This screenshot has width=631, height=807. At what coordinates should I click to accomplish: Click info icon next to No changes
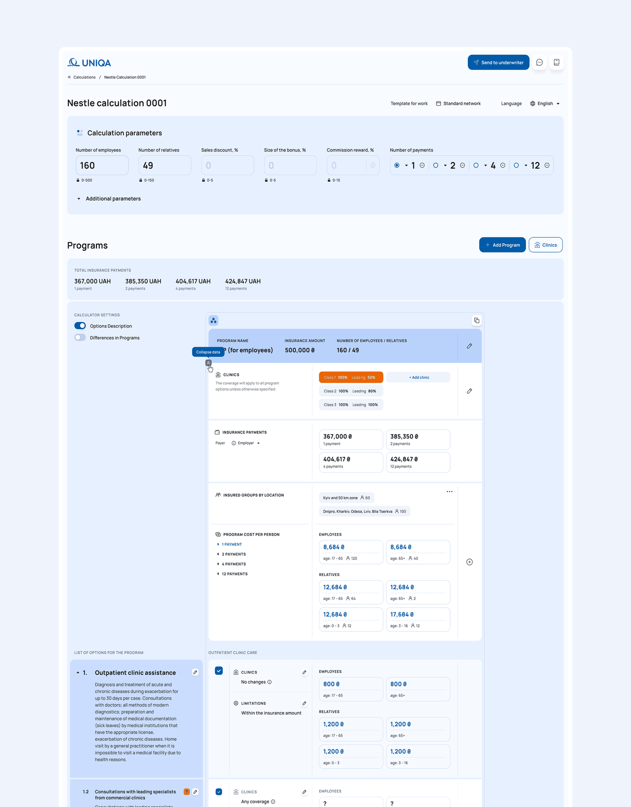(270, 682)
